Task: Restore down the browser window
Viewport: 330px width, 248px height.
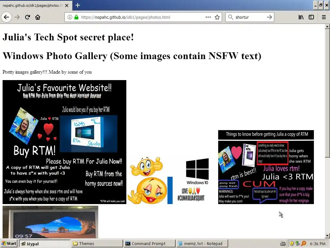Action: (321, 5)
